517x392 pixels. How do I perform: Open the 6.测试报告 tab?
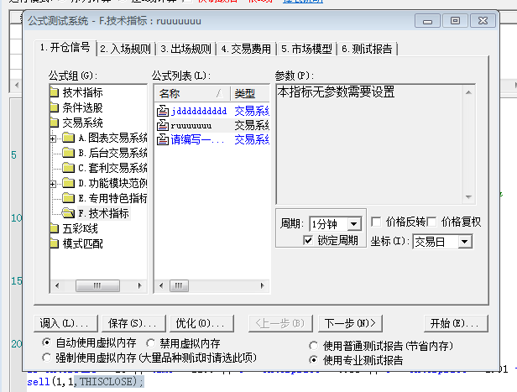[x=367, y=49]
